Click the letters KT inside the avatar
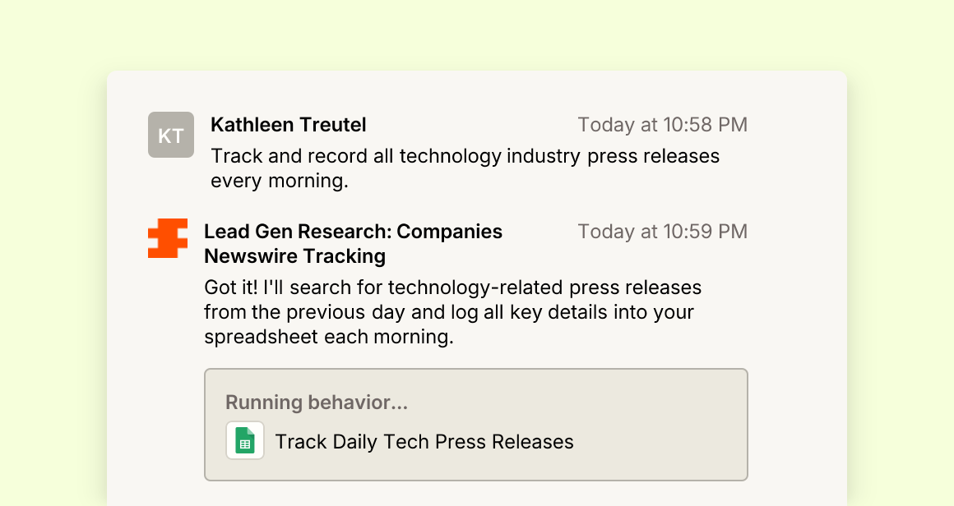The height and width of the screenshot is (506, 954). pos(171,136)
